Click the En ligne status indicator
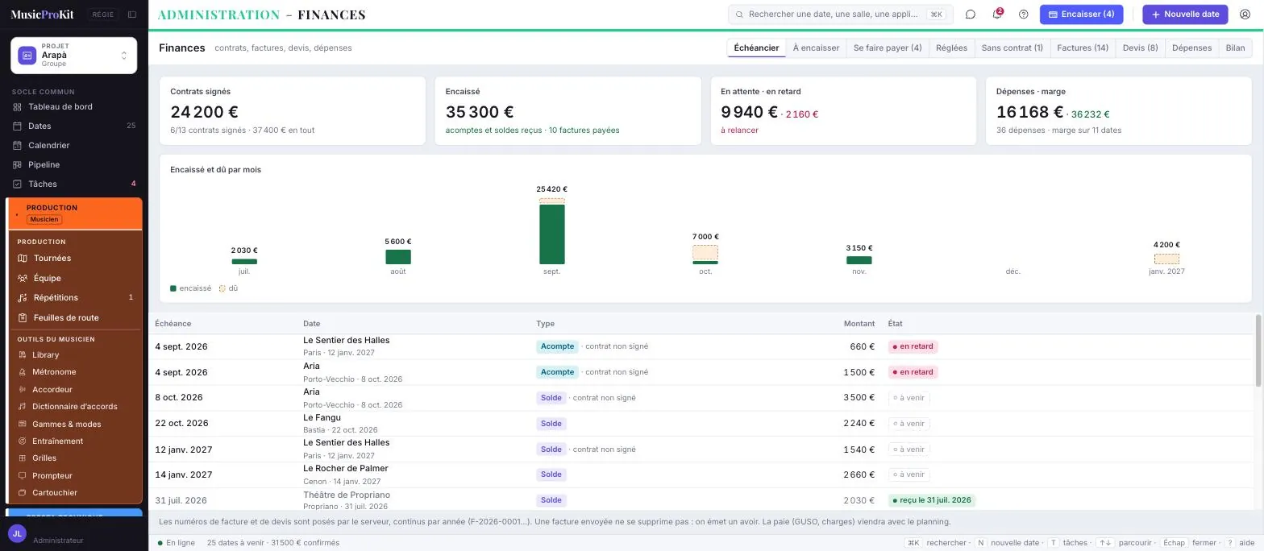This screenshot has width=1264, height=551. coord(177,543)
